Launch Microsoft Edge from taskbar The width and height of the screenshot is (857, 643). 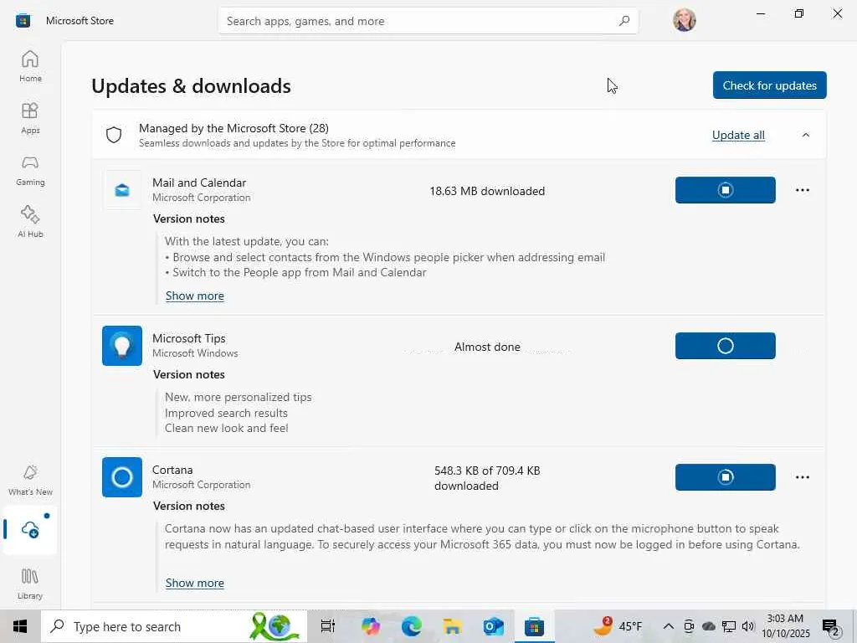(x=411, y=626)
